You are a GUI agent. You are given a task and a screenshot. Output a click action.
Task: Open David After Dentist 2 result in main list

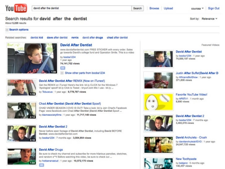coord(53,127)
